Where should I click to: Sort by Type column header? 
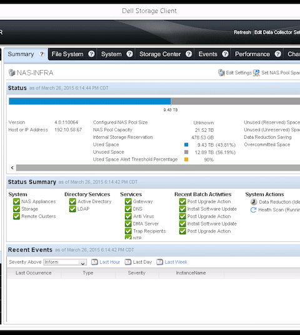88,273
